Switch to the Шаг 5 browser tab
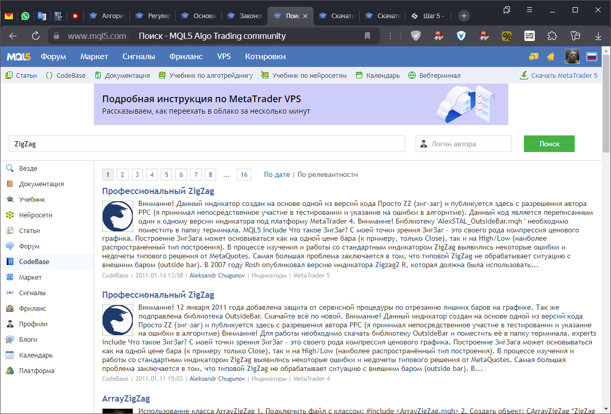611x414 pixels. [428, 16]
